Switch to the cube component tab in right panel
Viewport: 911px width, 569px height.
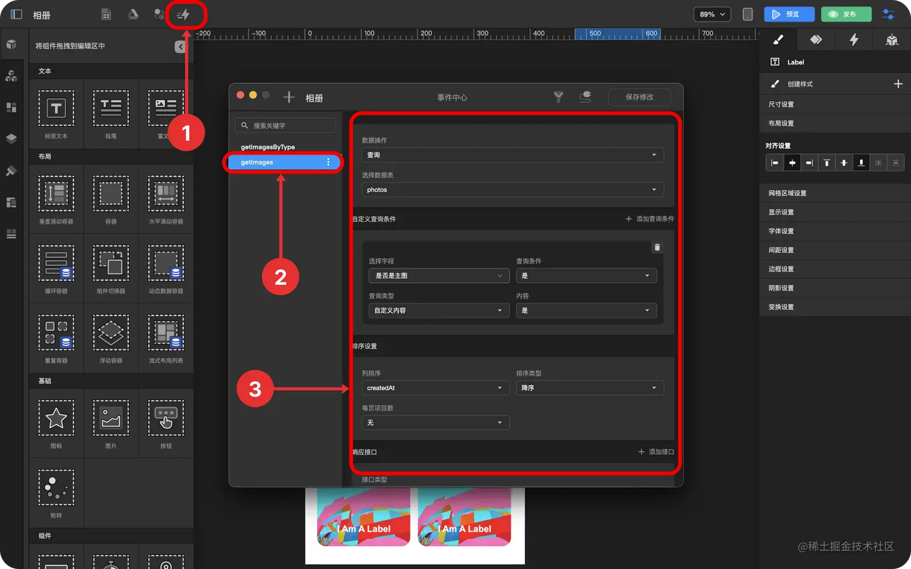click(x=892, y=40)
